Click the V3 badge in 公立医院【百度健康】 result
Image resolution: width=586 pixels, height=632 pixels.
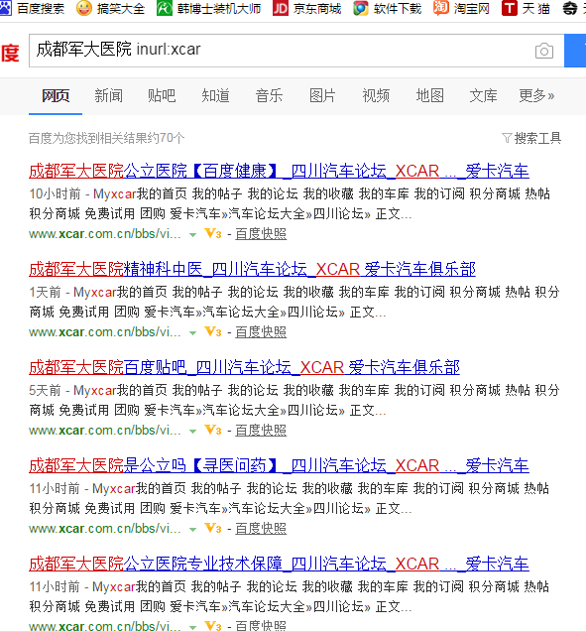[x=213, y=233]
